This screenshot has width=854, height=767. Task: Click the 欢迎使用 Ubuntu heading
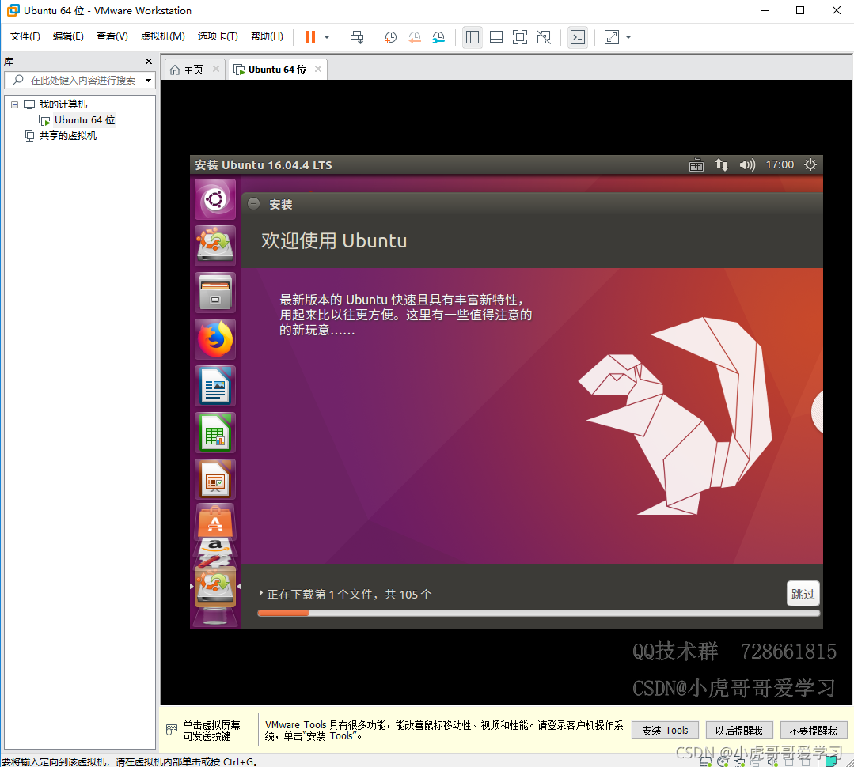(x=334, y=241)
